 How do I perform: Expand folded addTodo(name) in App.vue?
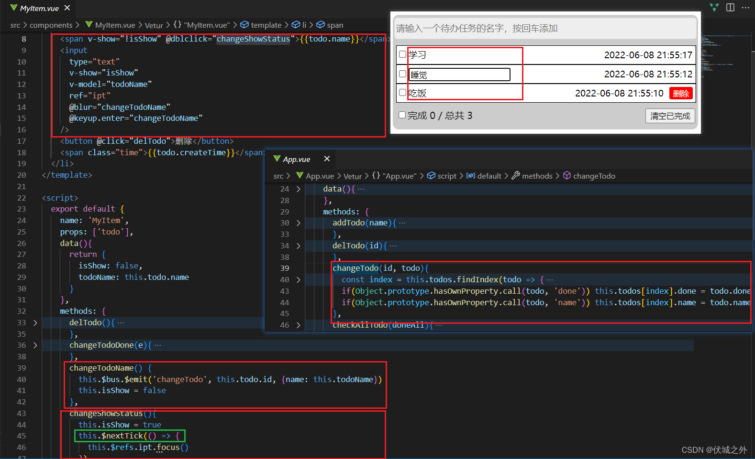point(299,223)
